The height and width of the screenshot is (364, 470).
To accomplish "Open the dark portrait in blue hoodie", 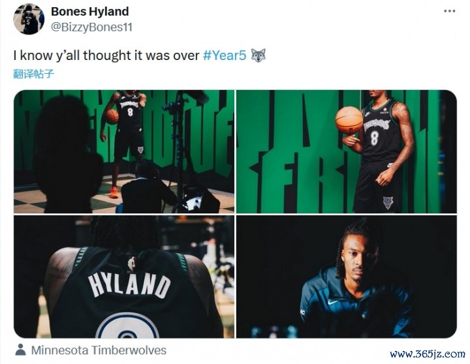I will click(347, 277).
